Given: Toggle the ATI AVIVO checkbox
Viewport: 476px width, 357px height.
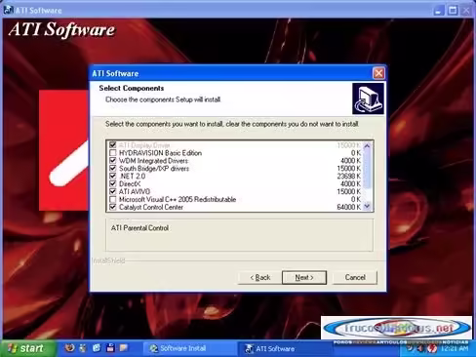Looking at the screenshot, I should (x=113, y=191).
